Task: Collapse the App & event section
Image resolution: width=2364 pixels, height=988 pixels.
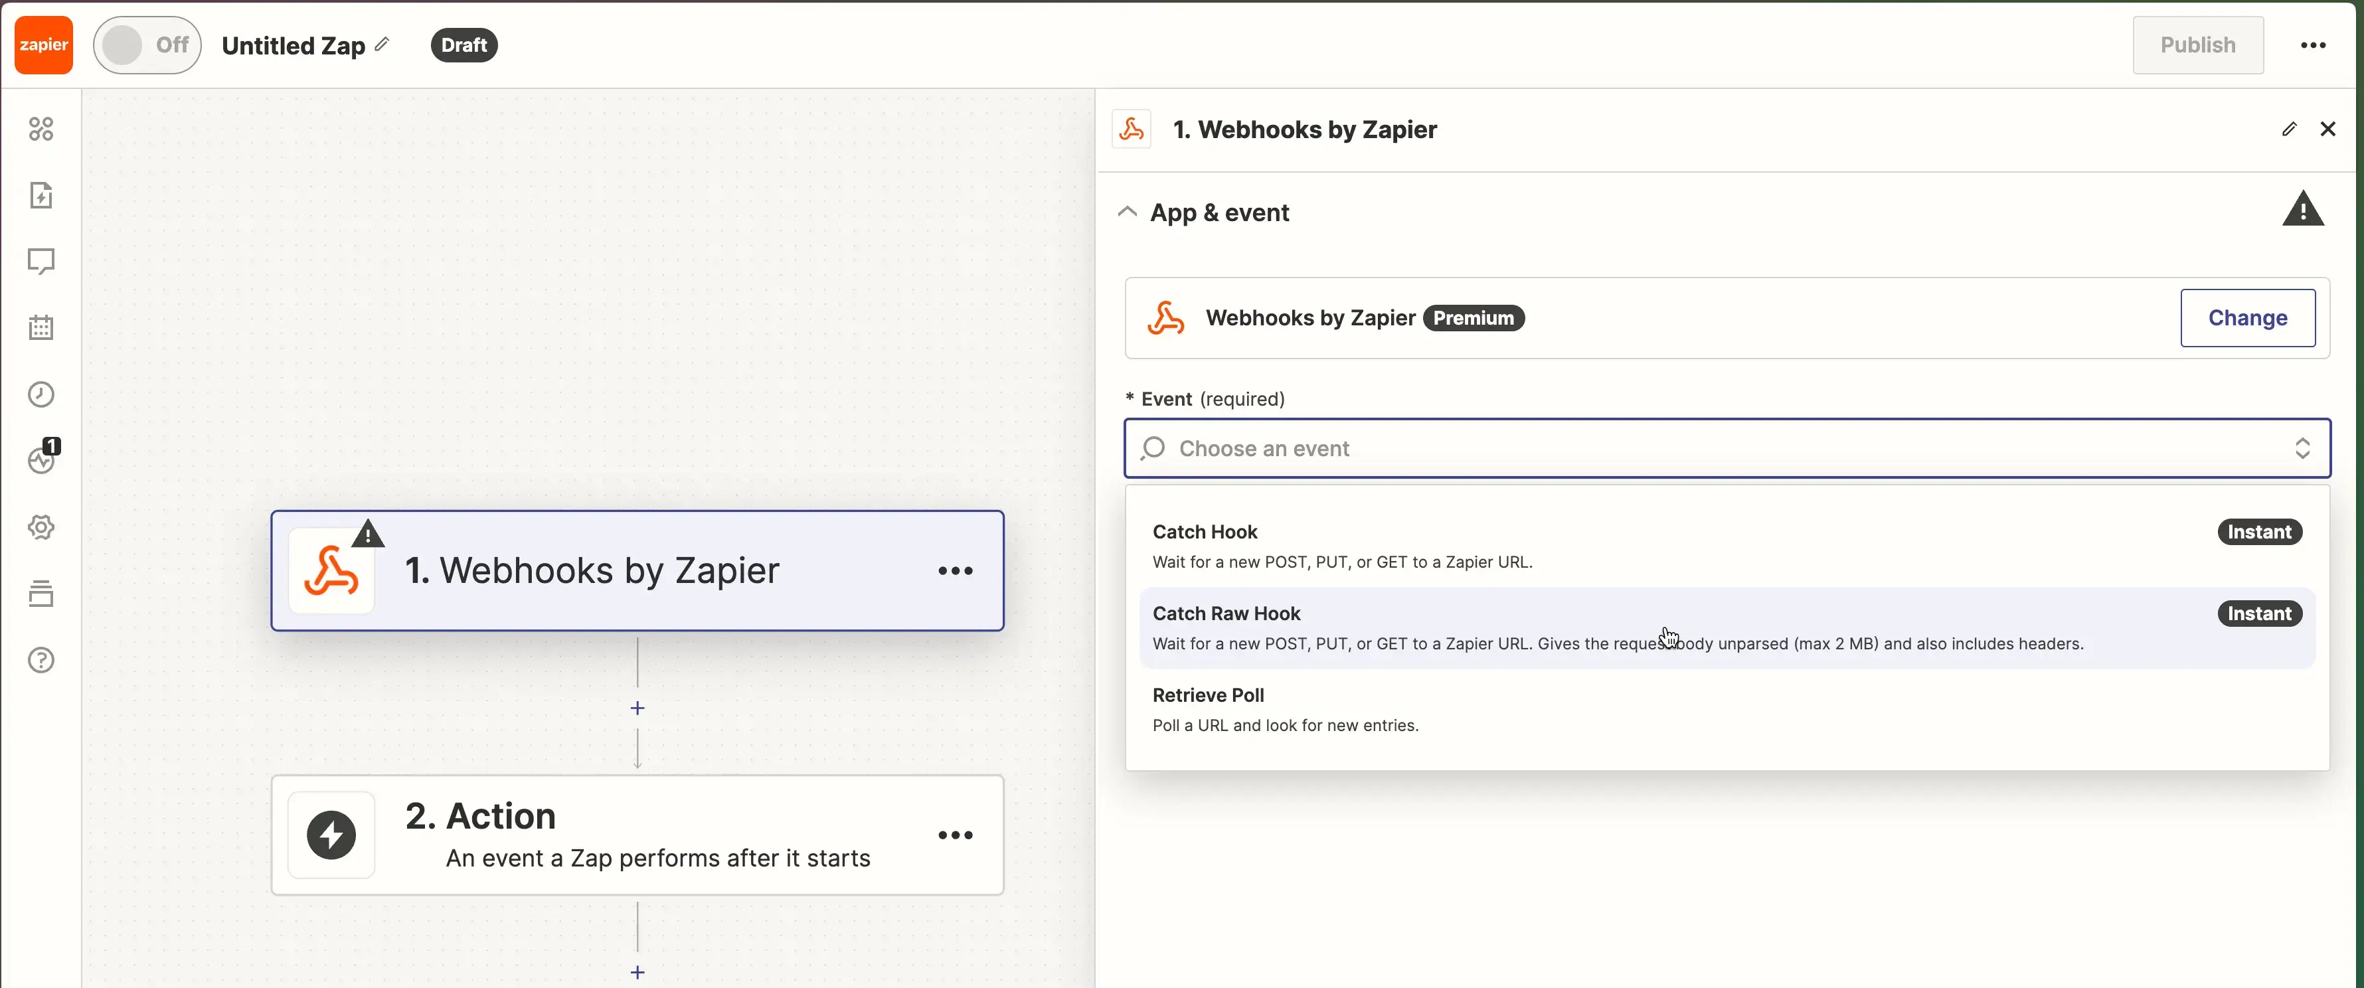Action: [1127, 213]
